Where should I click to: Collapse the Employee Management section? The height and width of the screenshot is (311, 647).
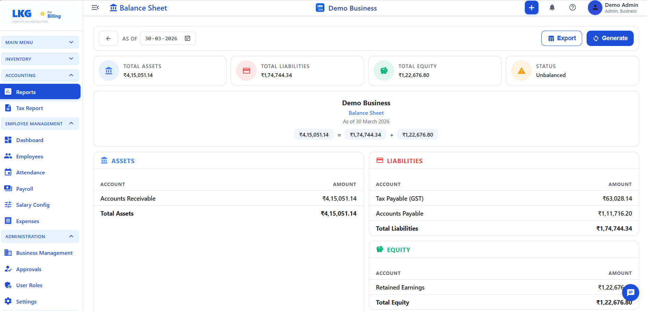40,124
